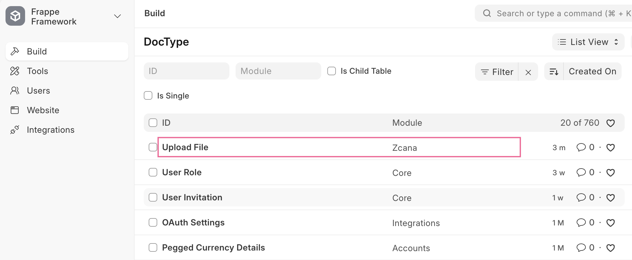Like the OAuth Settings doctype

coord(610,223)
